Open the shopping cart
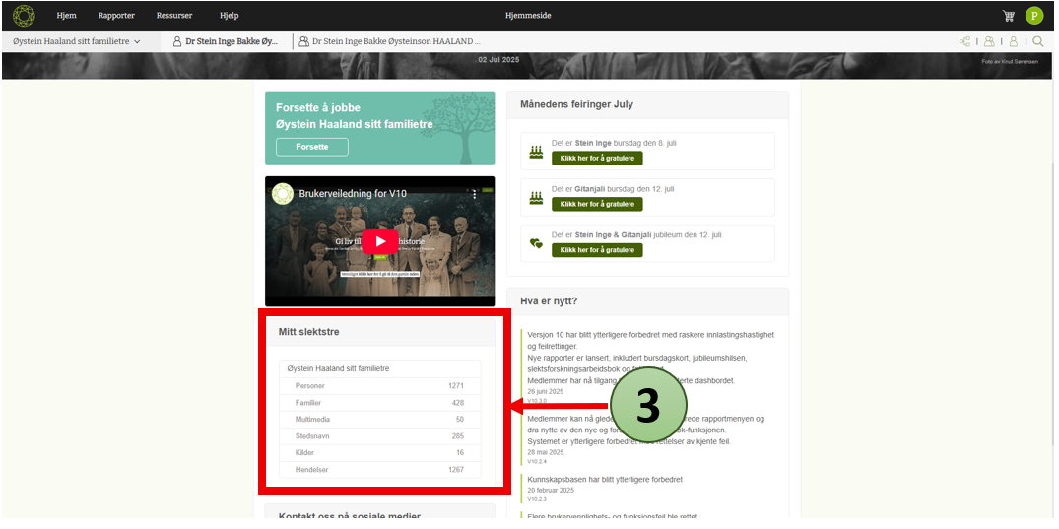This screenshot has width=1059, height=529. tap(1008, 16)
